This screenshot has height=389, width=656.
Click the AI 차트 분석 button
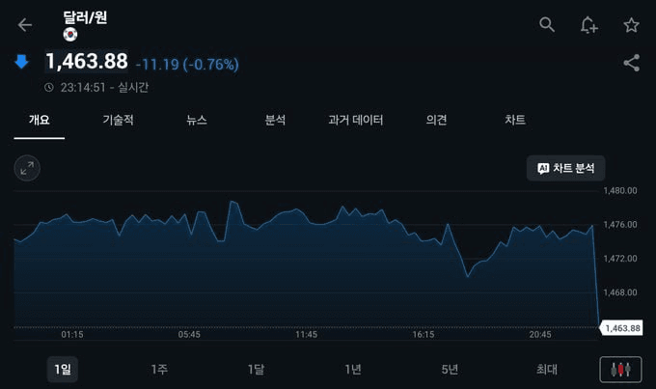[x=565, y=168]
